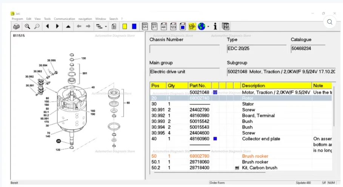Click the blue square toolbar button
This screenshot has width=343, height=187.
(x=134, y=26)
